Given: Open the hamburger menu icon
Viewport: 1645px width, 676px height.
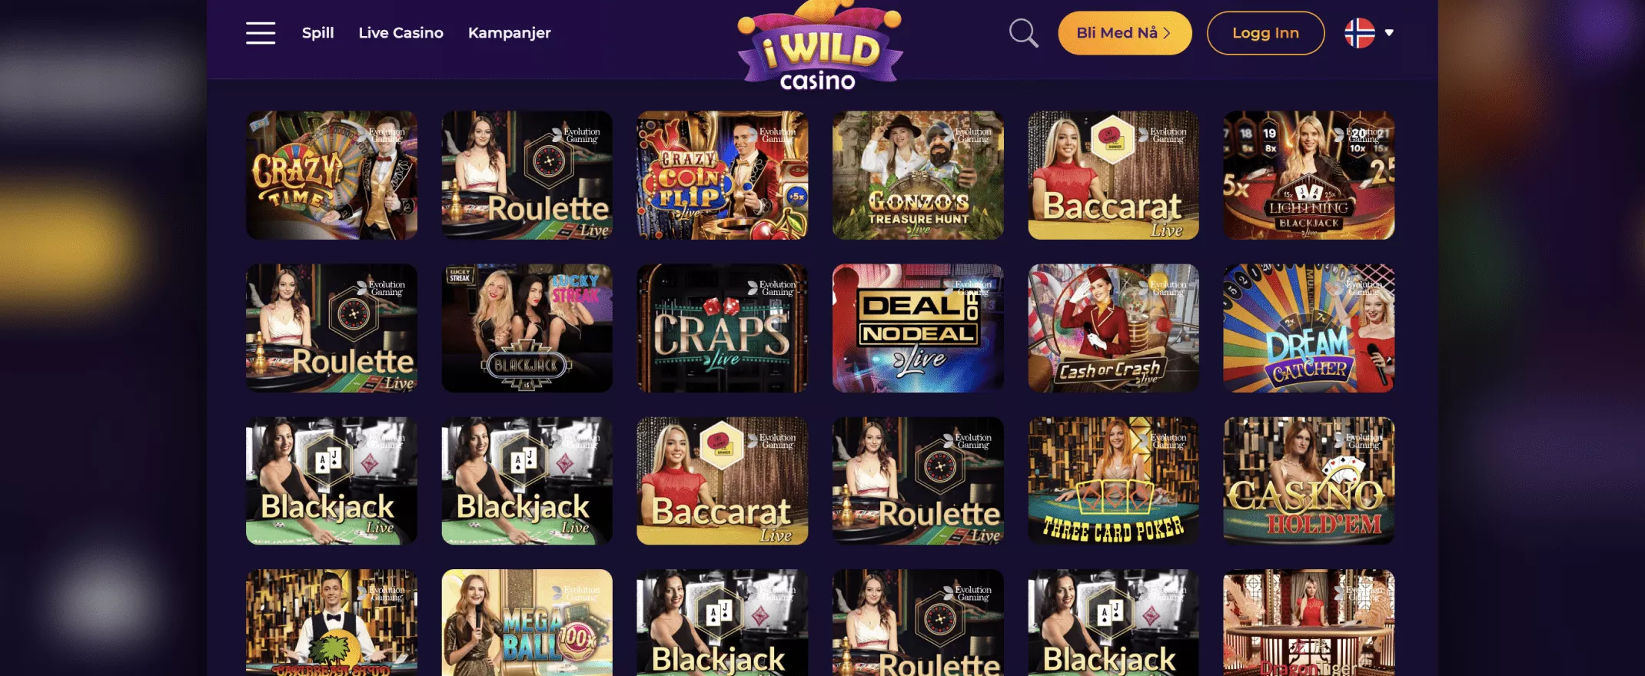Looking at the screenshot, I should tap(261, 33).
